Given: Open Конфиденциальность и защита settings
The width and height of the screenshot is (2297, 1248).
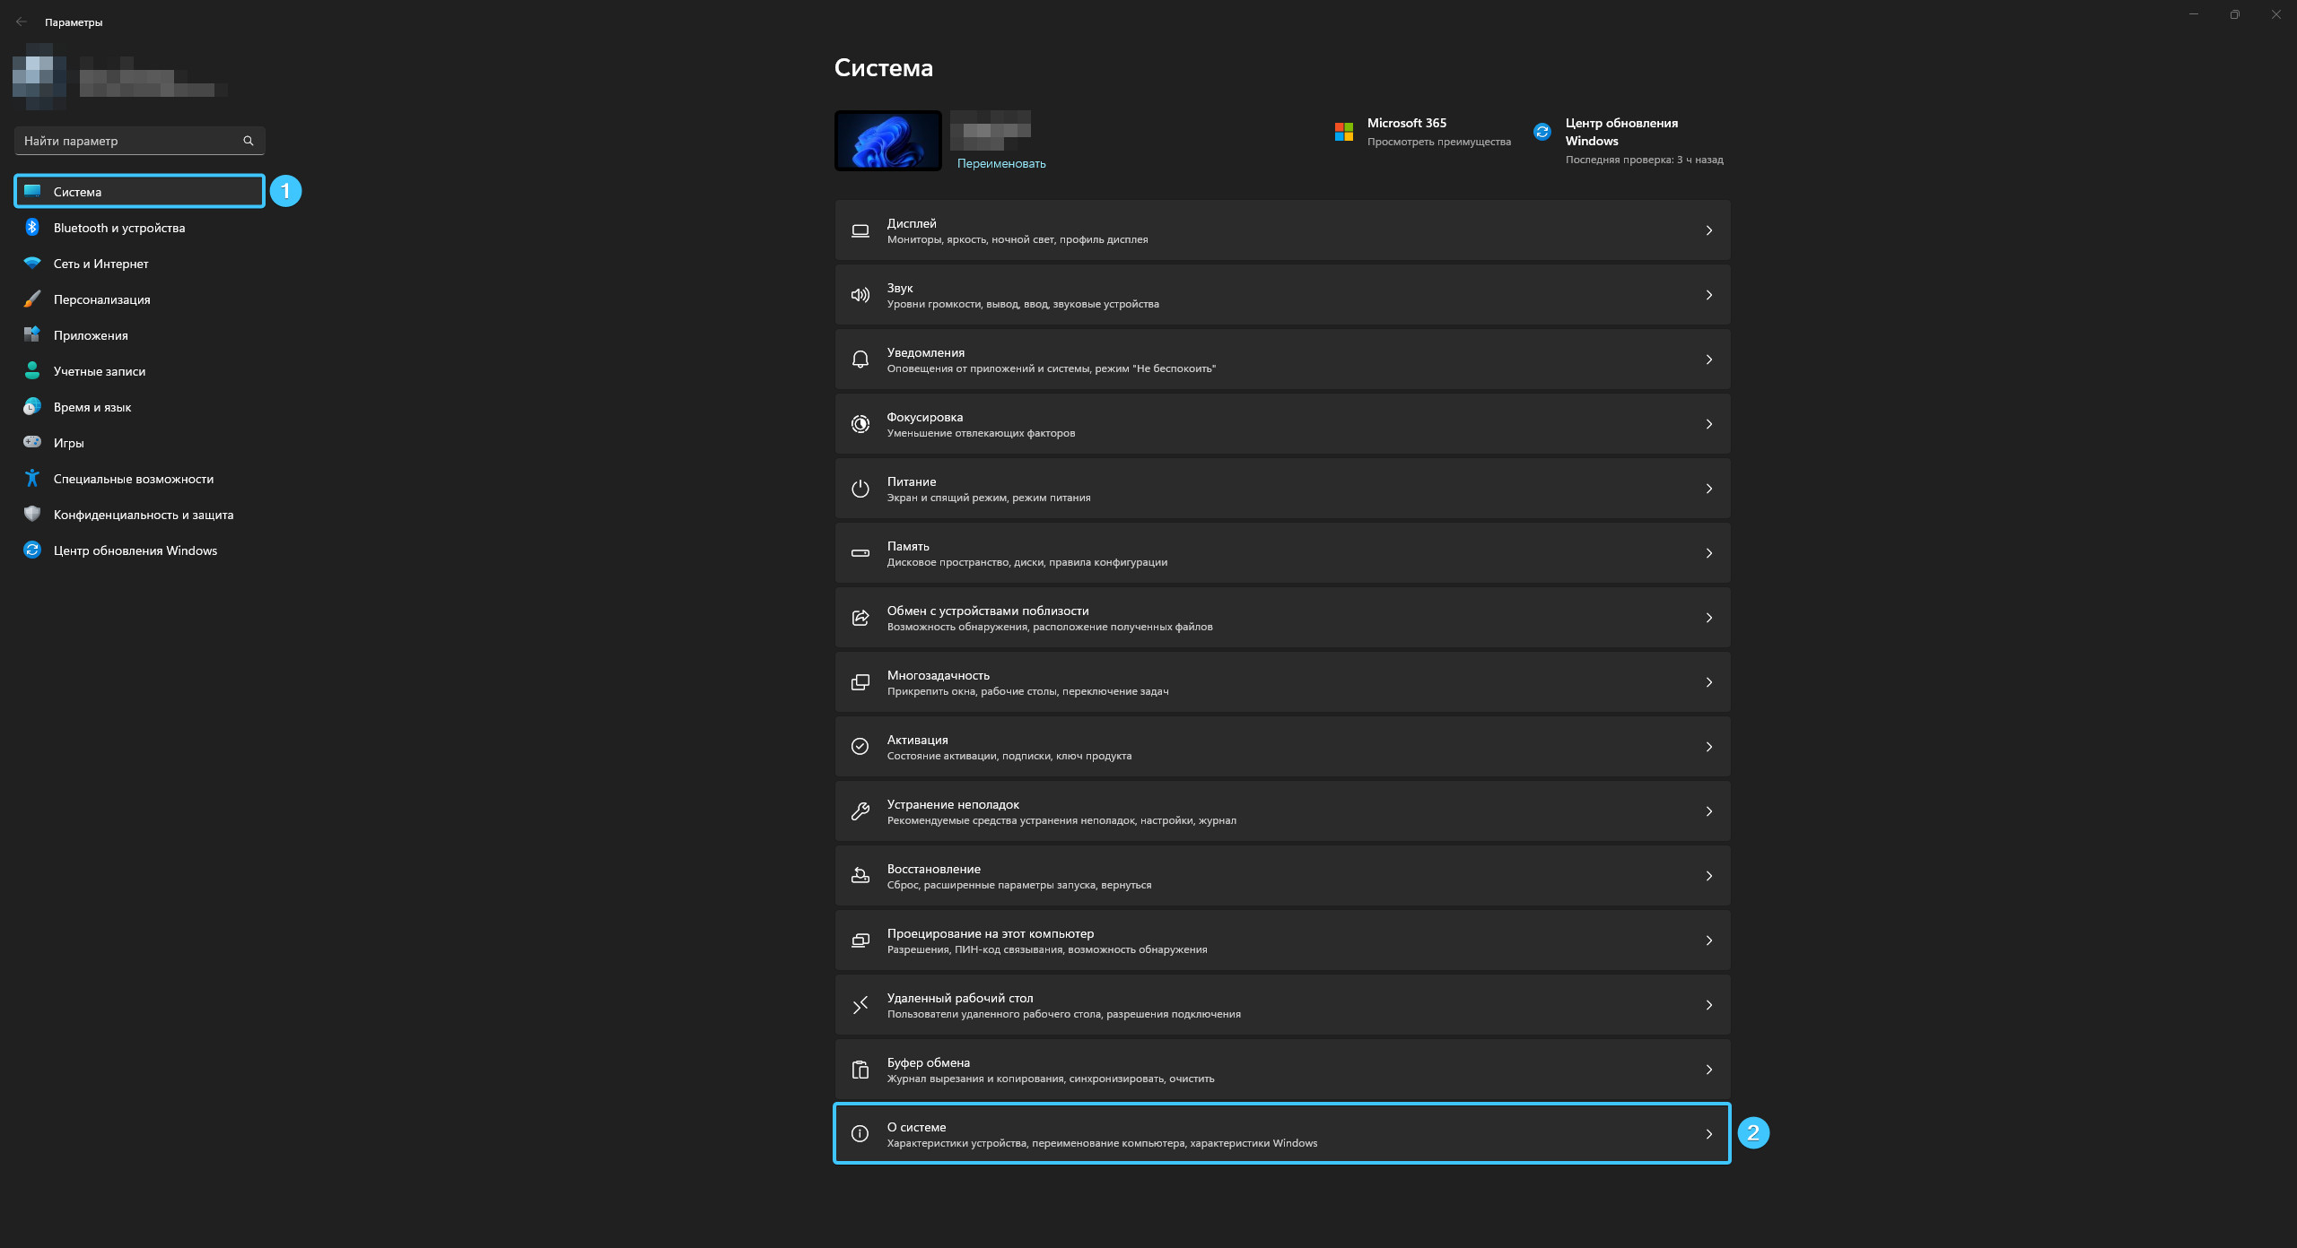Looking at the screenshot, I should pyautogui.click(x=139, y=515).
